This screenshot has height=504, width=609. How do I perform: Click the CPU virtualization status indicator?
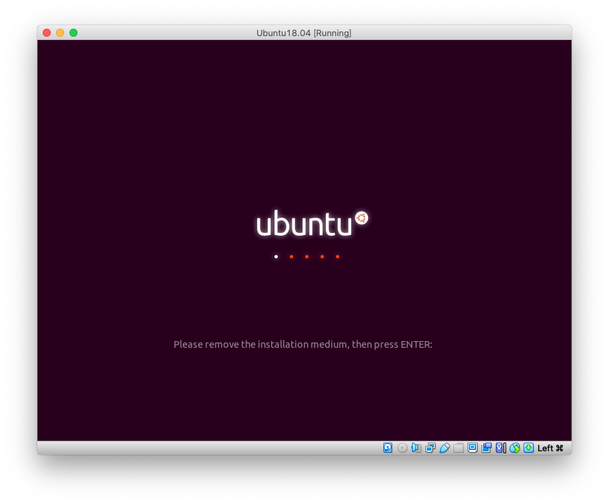[501, 448]
